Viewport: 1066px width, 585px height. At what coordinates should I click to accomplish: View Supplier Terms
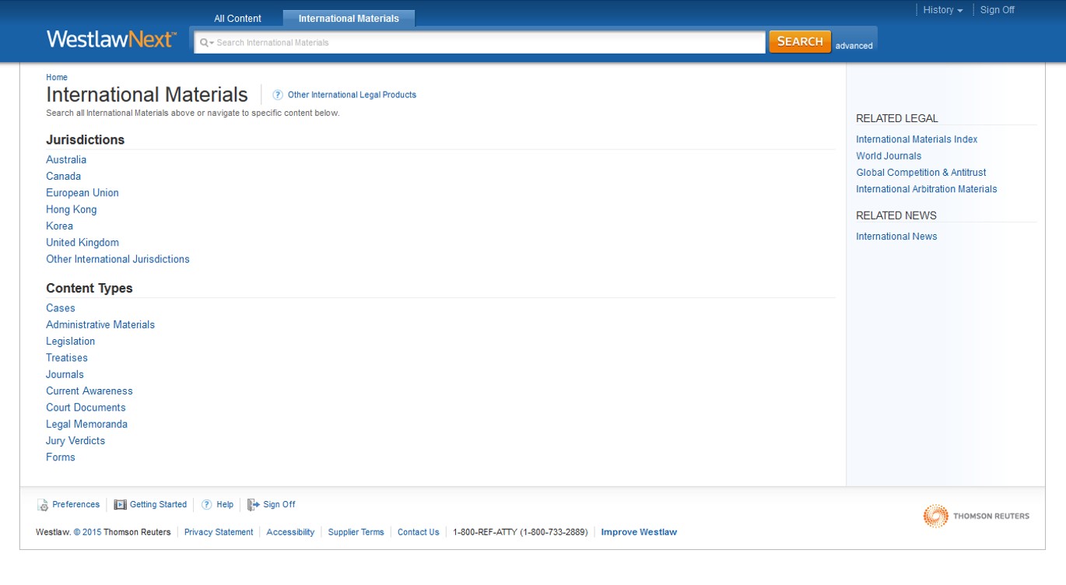356,533
